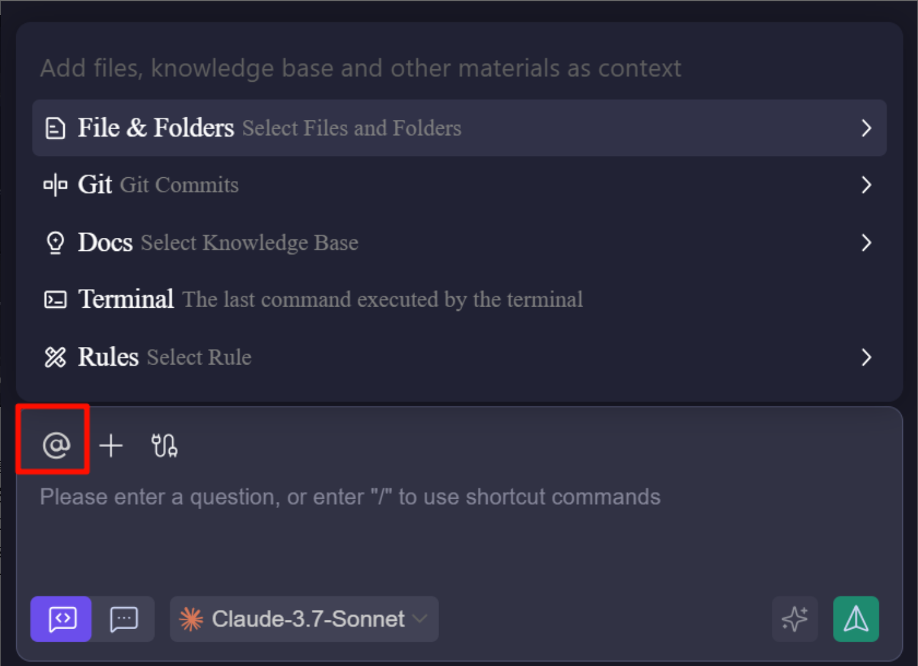Click the MCP plugins icon
Image resolution: width=918 pixels, height=666 pixels.
(x=164, y=444)
